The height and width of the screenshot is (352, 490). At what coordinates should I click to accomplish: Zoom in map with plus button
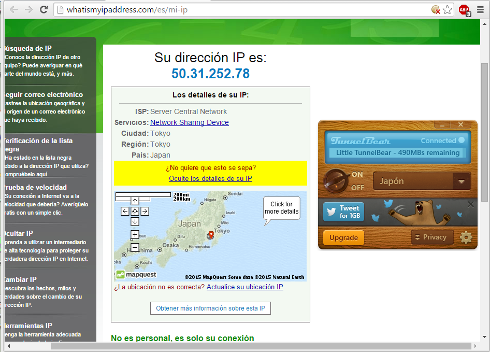pos(135,234)
